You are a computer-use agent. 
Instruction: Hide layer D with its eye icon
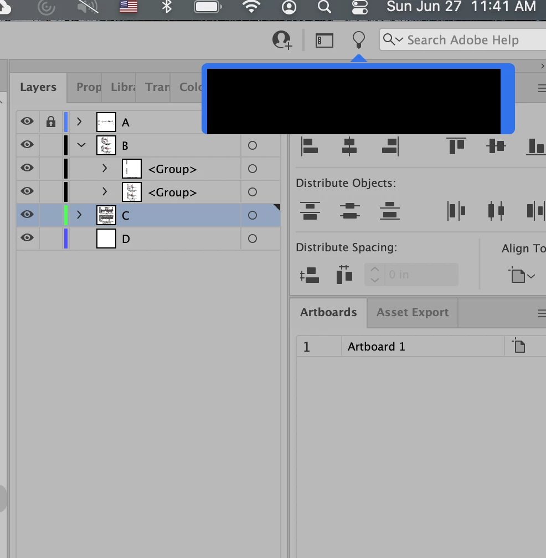tap(27, 238)
